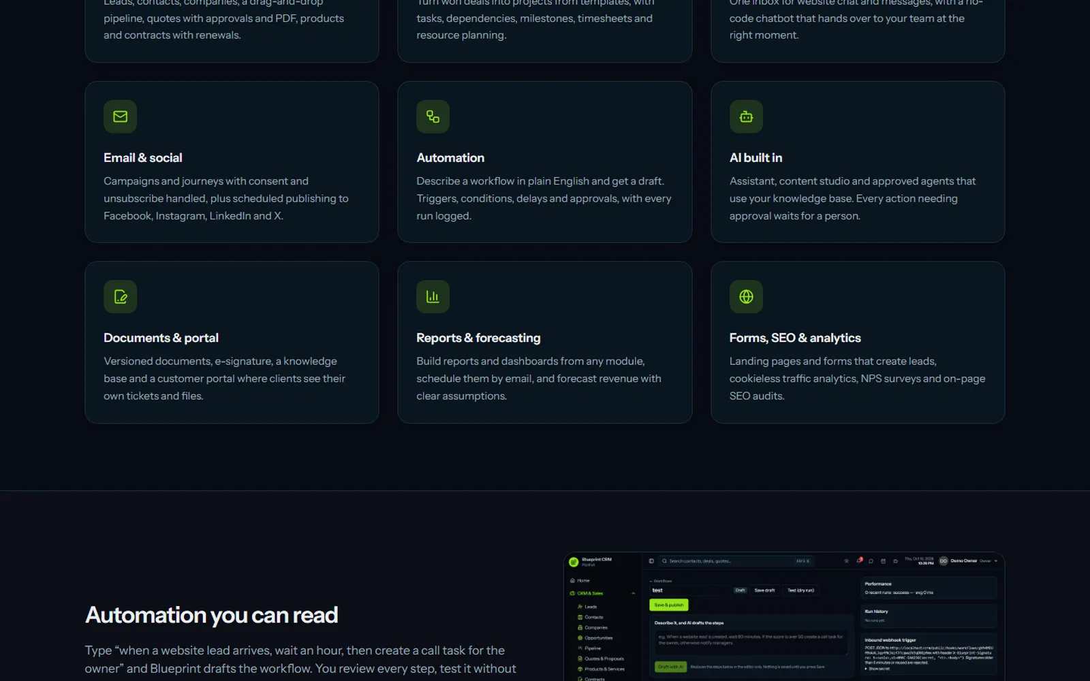Click Save & publish button in the preview image
Image resolution: width=1090 pixels, height=681 pixels.
(669, 605)
